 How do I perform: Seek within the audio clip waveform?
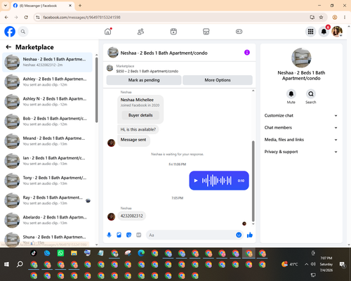(x=217, y=181)
